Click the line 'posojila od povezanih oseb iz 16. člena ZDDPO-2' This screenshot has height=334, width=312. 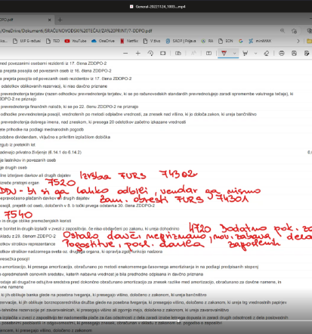[56, 71]
